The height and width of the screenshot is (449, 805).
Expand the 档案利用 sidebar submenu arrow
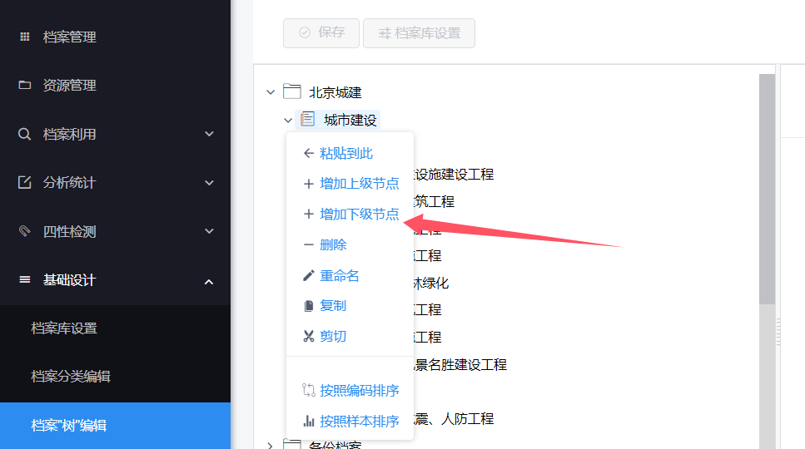click(209, 134)
